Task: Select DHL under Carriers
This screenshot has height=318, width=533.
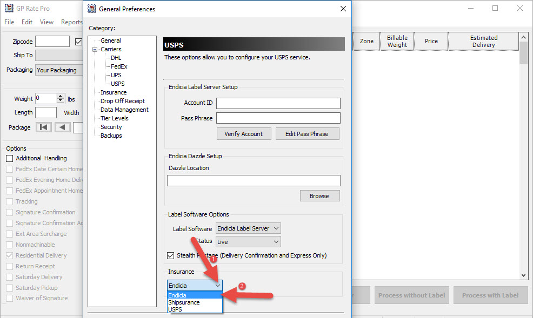Action: coord(116,58)
